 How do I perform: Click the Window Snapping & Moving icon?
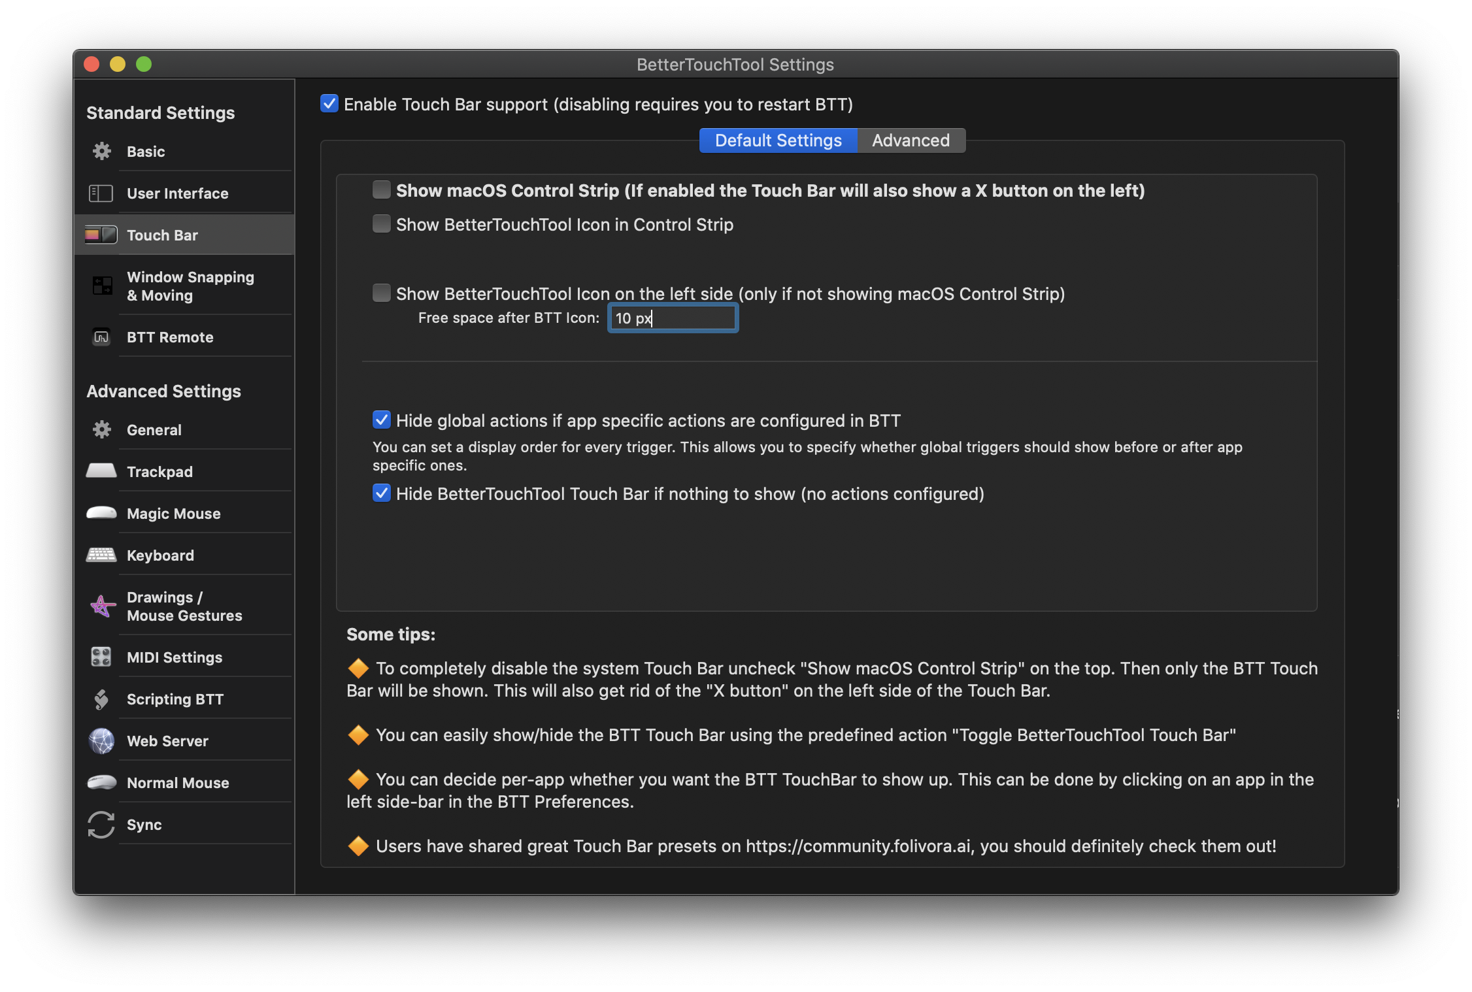102,286
